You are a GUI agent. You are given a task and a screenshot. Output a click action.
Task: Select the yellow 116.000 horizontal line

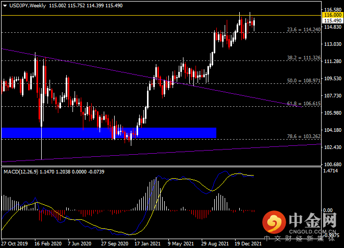point(161,15)
